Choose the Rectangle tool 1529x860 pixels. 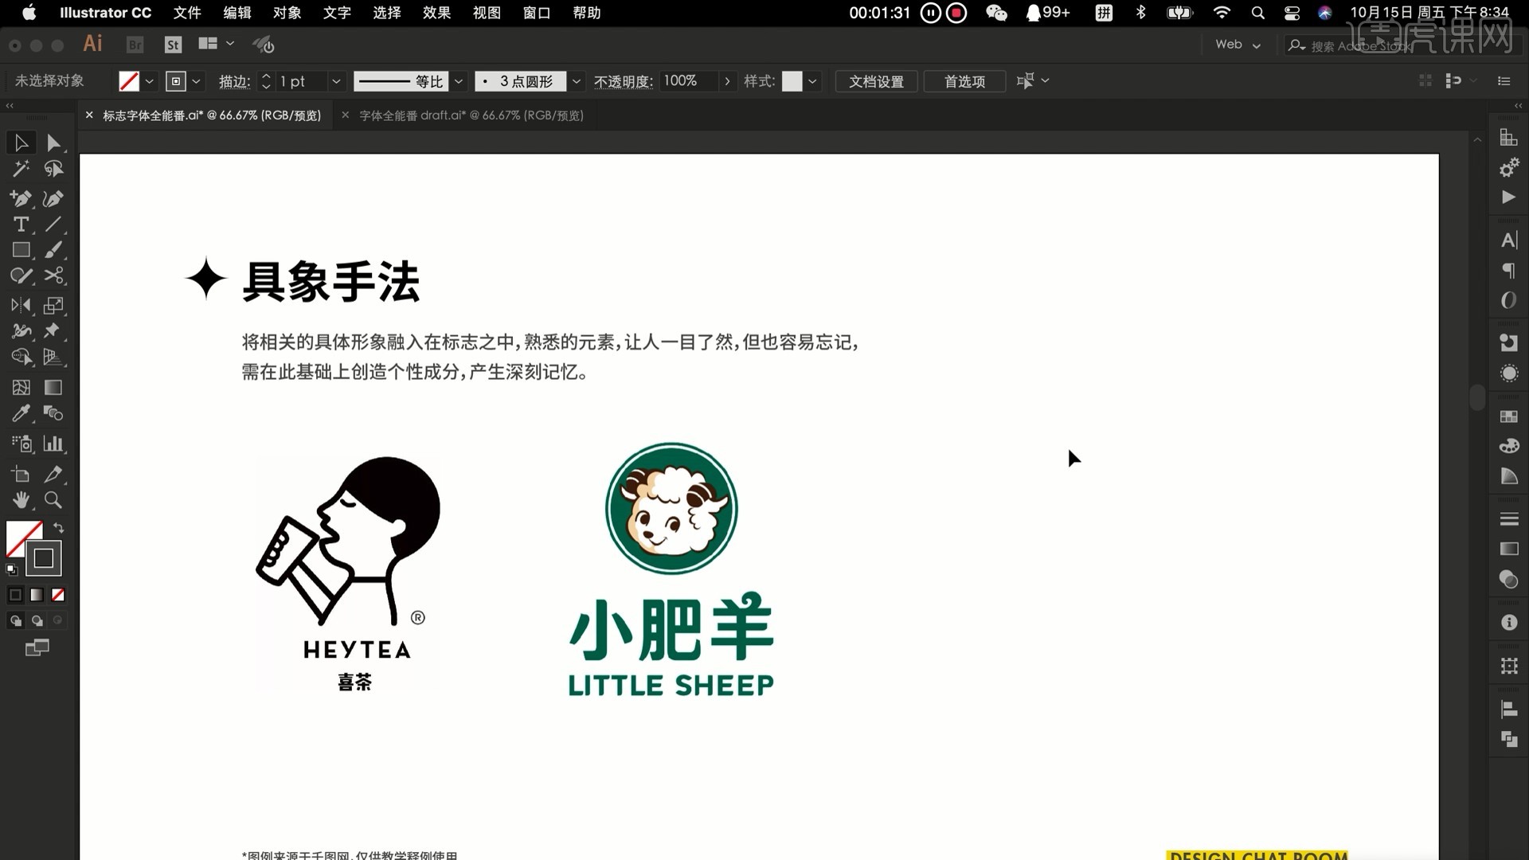[x=21, y=250]
